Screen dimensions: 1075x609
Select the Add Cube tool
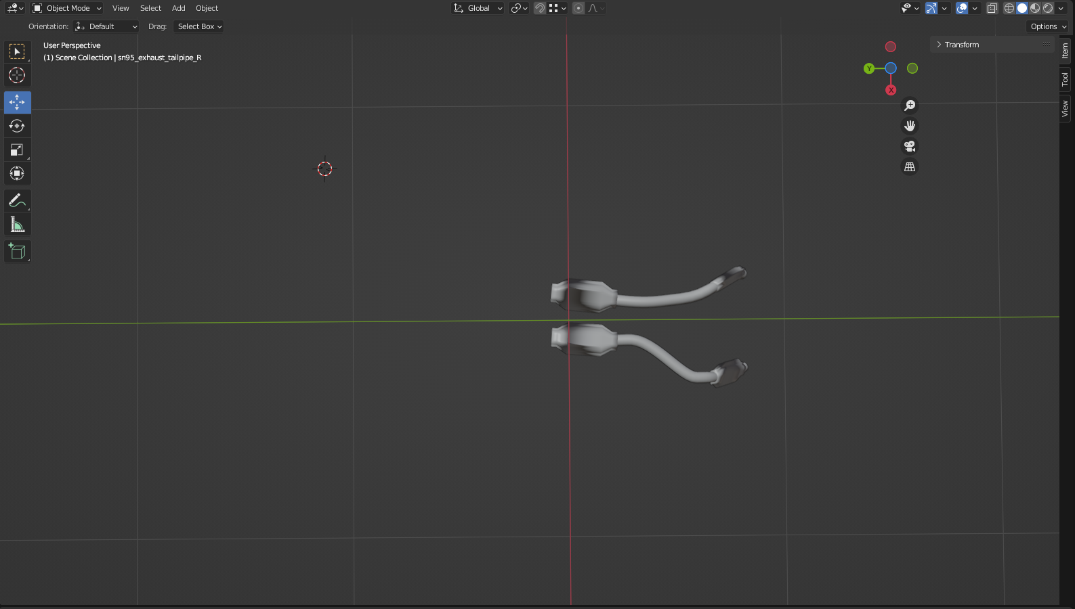tap(17, 251)
